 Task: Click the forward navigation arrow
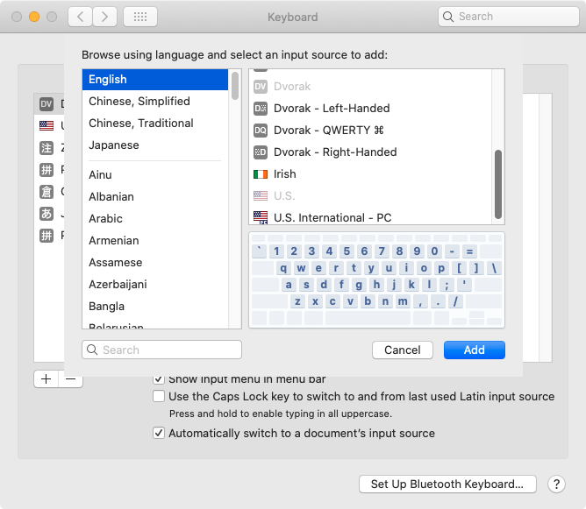point(104,17)
